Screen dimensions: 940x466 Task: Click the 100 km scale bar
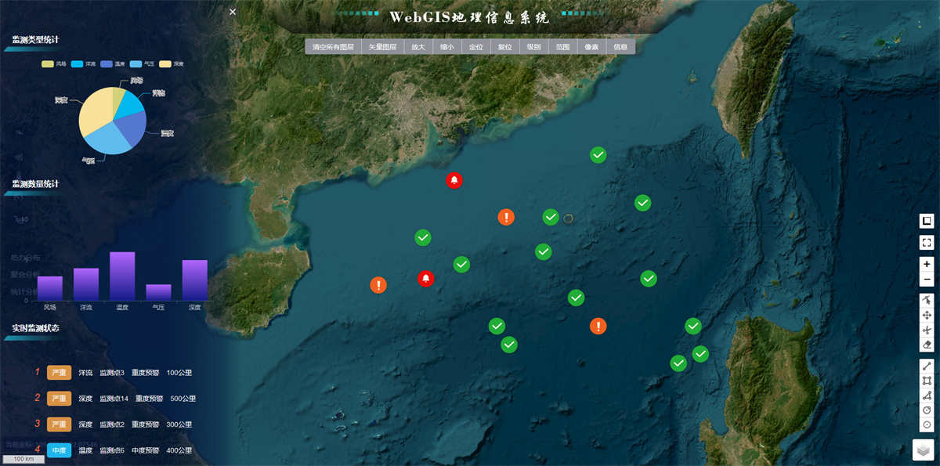(23, 459)
